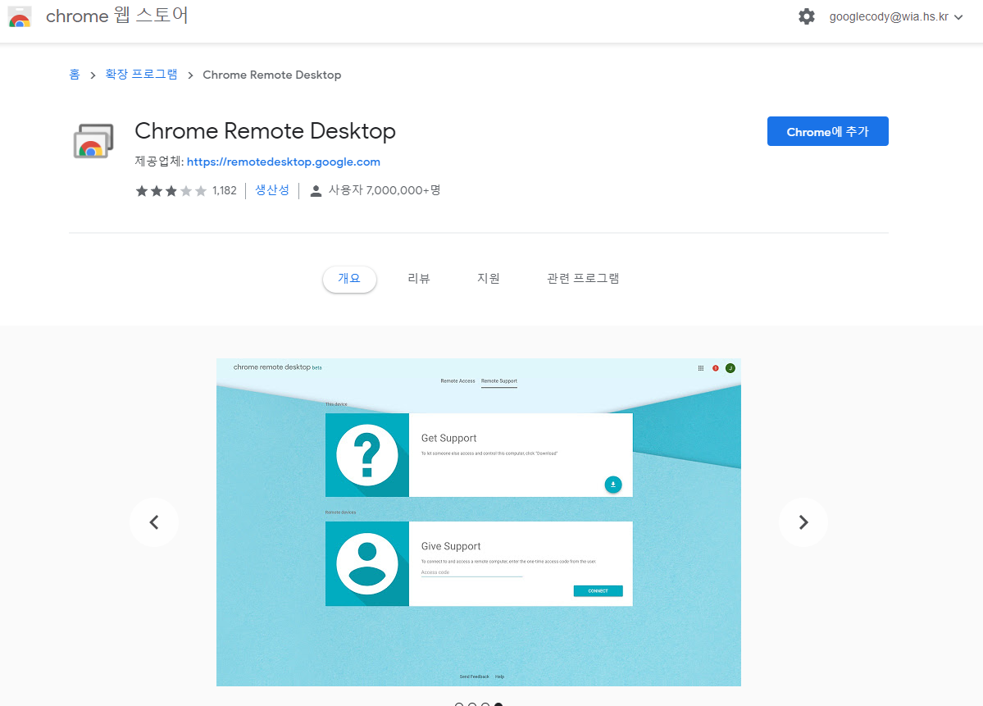983x706 pixels.
Task: Click the Get Support question mark icon
Action: coord(367,455)
